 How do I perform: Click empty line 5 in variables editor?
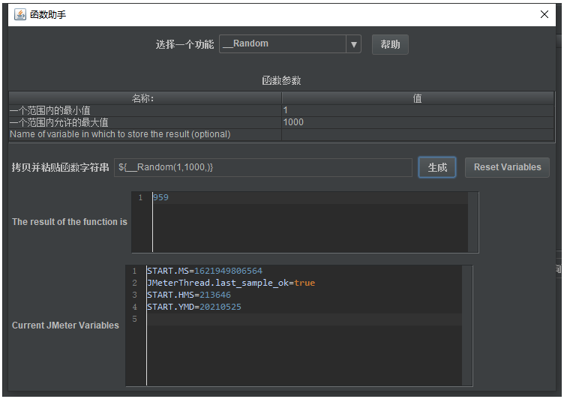(304, 319)
